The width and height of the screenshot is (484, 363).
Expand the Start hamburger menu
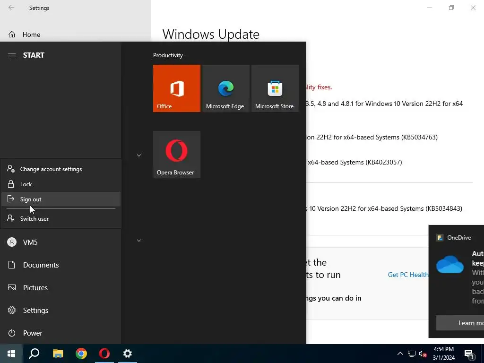pyautogui.click(x=12, y=55)
